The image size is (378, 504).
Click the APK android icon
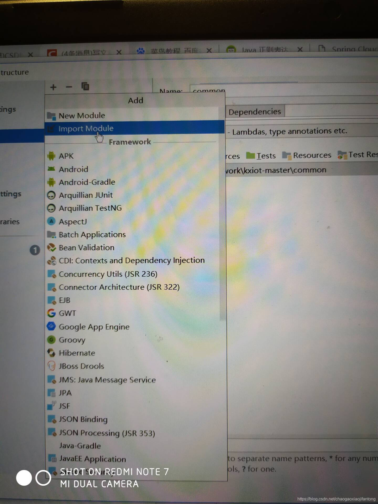click(51, 156)
